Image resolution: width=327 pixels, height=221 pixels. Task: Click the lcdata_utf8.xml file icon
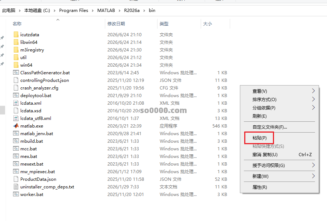[x=16, y=118]
